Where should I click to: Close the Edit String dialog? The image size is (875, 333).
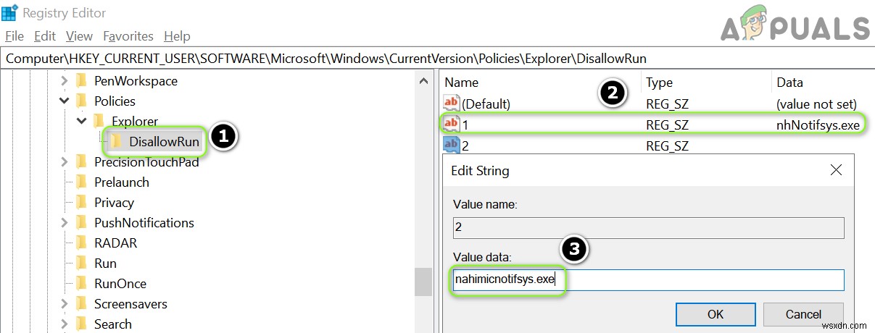click(x=836, y=170)
